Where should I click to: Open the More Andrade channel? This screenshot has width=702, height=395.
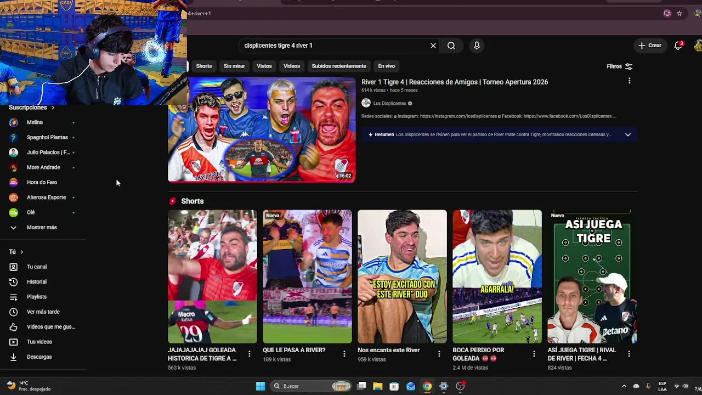[43, 167]
